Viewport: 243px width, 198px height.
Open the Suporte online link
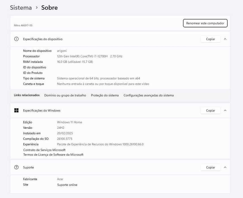tap(67, 185)
